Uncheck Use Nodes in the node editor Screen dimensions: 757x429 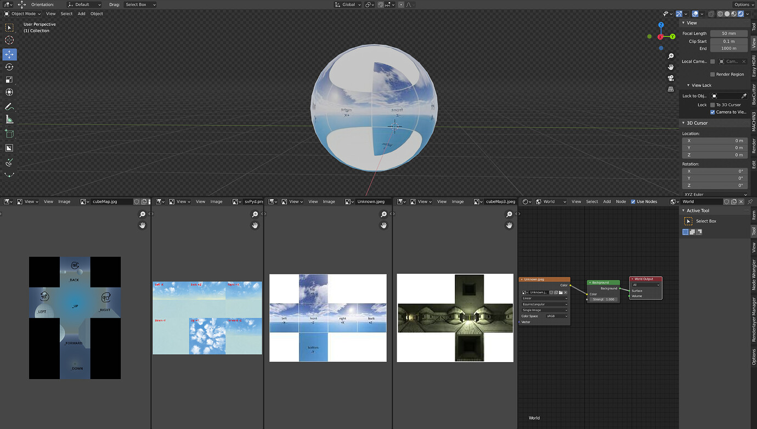[x=633, y=201]
